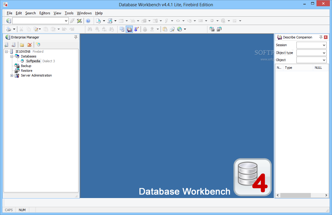Click the edit notepad with pencil icon
Viewport: 332px width, 215px height.
36,29
